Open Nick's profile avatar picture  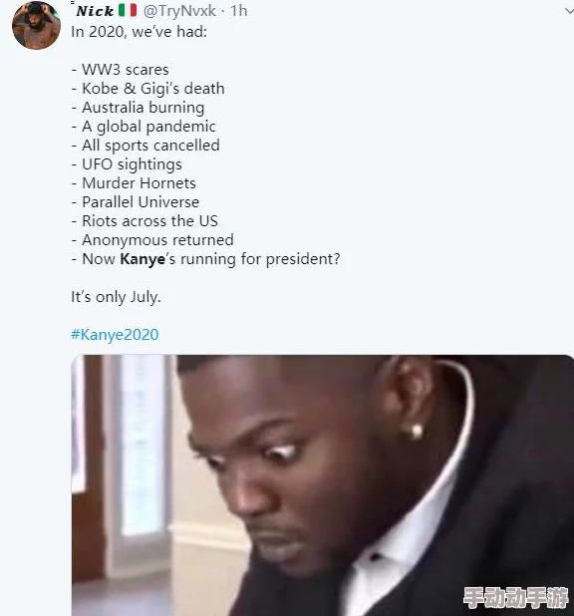[36, 25]
